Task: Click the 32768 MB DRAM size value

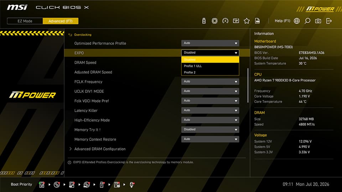Action: (306, 119)
